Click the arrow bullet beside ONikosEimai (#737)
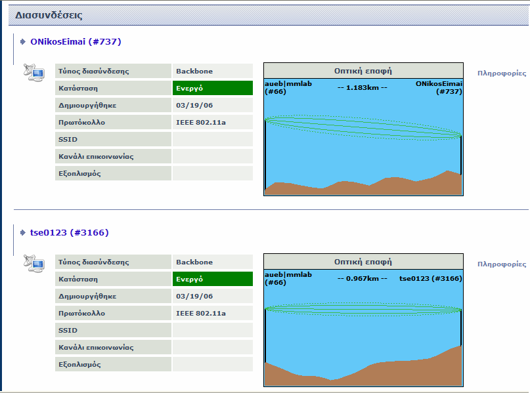 tap(22, 41)
